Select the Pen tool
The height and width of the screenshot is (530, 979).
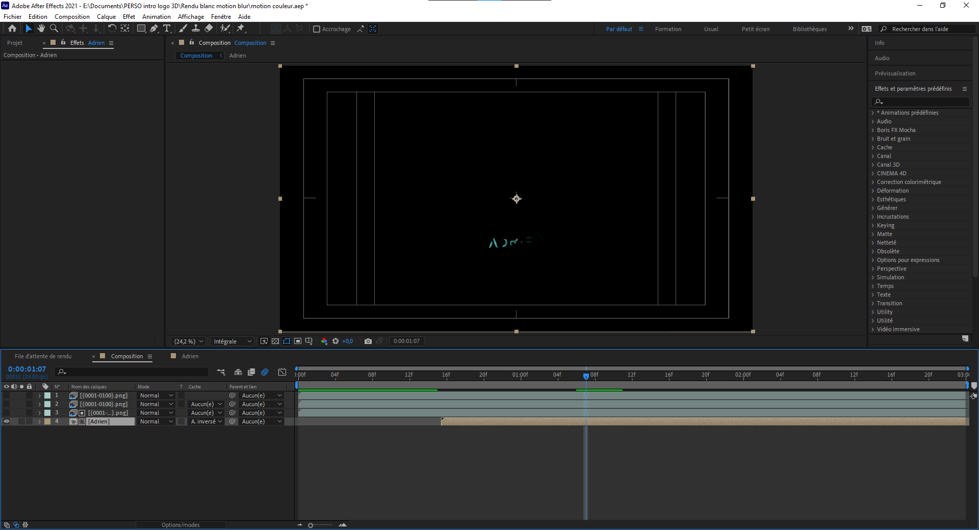pyautogui.click(x=154, y=29)
